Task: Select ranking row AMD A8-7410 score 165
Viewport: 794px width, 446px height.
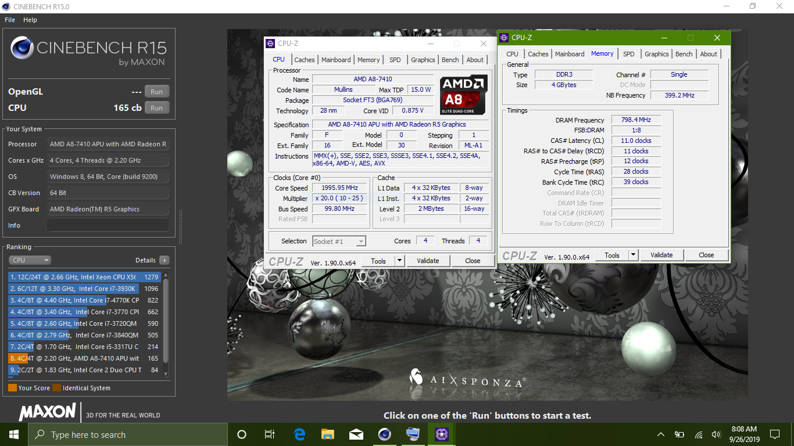Action: coord(85,358)
